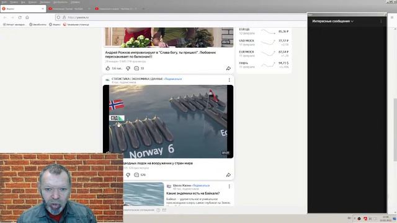This screenshot has width=397, height=223.
Task: Reload the current page
Action: click(x=20, y=17)
